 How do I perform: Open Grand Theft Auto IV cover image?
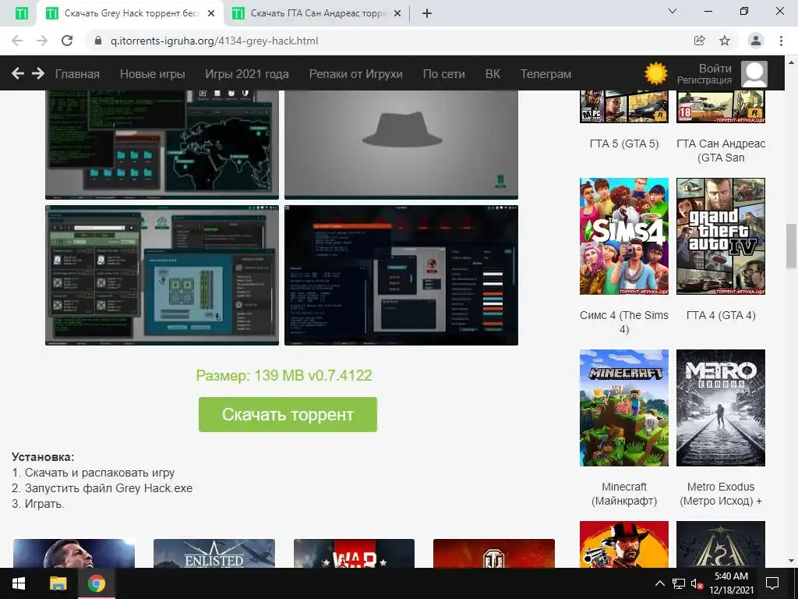click(721, 236)
